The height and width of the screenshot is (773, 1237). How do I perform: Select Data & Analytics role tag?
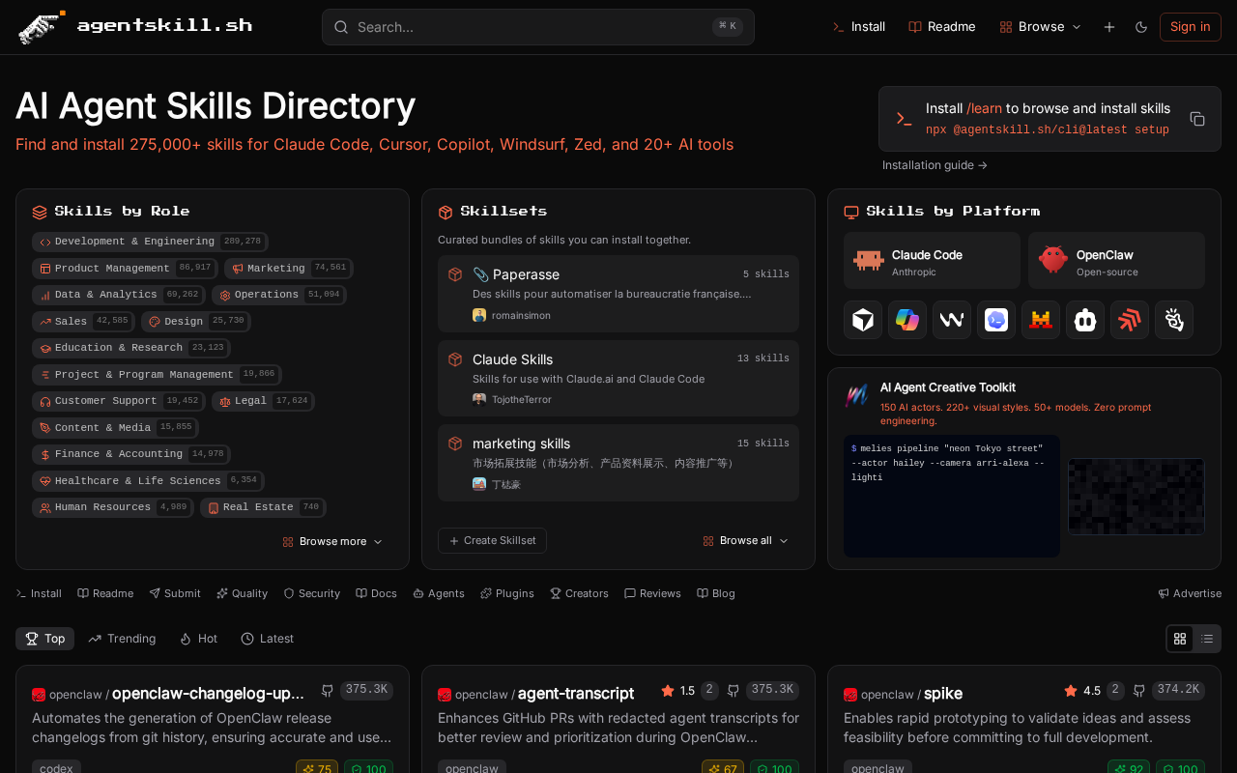tap(118, 295)
